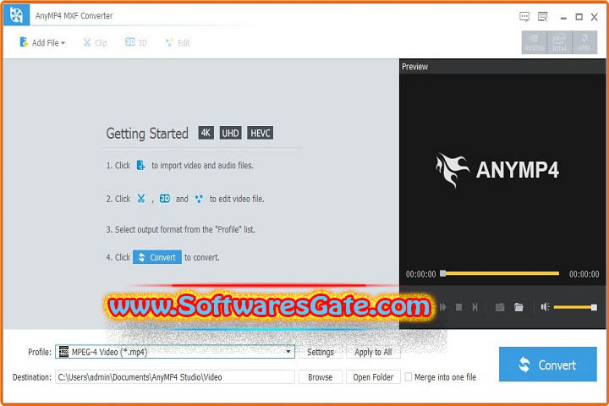Open the Add File menu

click(x=42, y=42)
